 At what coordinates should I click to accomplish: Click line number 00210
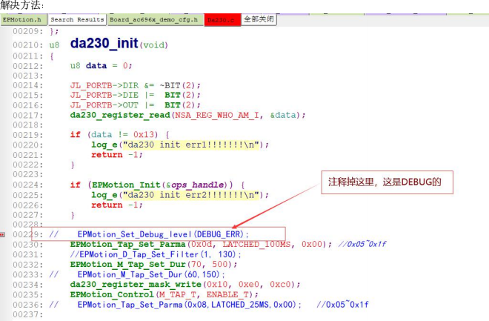28,45
